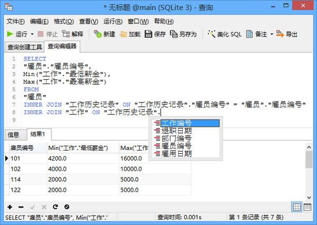This screenshot has height=225, width=317.
Task: Open the 格式 (Format) menu
Action: click(x=63, y=21)
